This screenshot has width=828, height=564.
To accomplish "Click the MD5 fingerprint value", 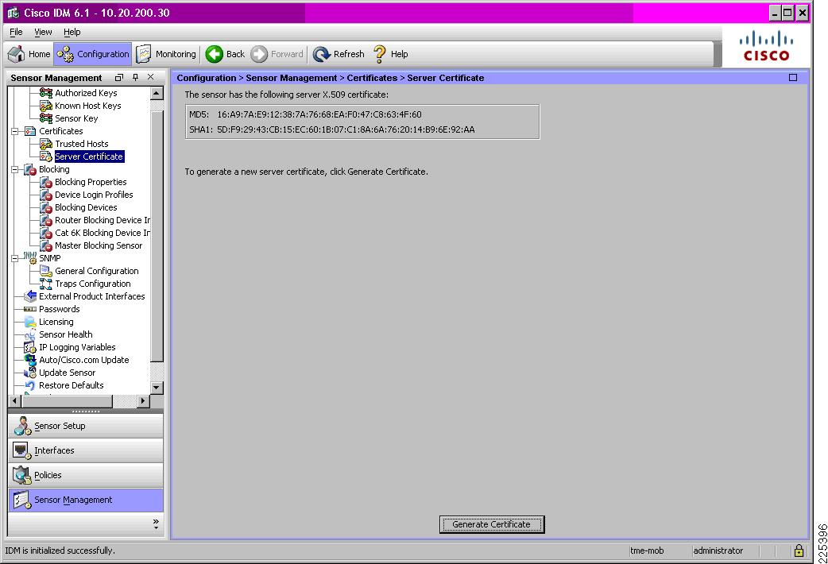I will coord(319,114).
